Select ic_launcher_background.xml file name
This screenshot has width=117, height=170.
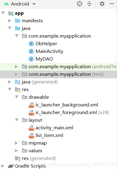[x=67, y=105]
